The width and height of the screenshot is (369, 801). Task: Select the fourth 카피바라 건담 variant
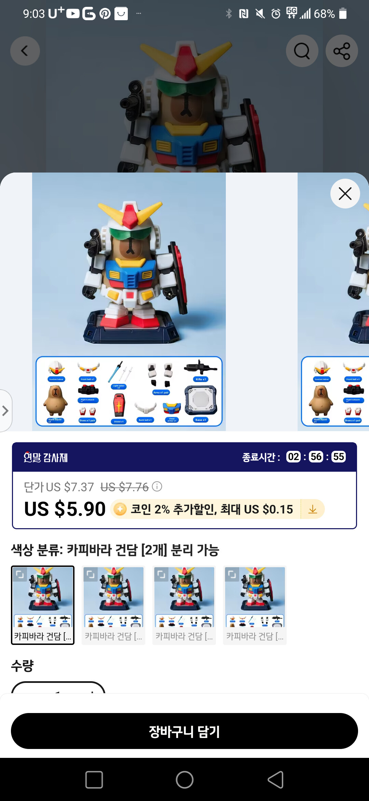[x=255, y=605]
